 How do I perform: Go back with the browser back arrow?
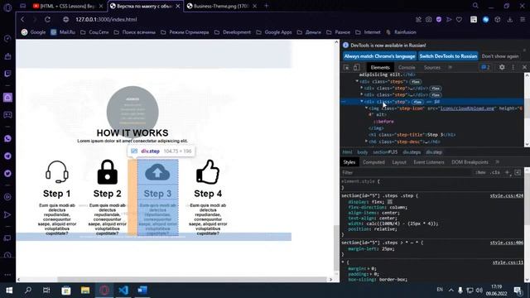pos(22,20)
